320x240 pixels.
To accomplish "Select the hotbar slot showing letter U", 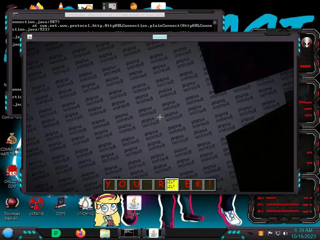I will coord(134,185).
